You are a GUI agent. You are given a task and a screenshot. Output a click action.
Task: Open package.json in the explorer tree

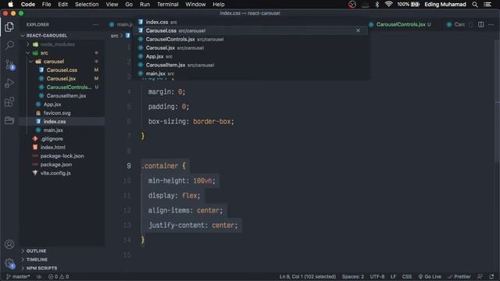62,165
